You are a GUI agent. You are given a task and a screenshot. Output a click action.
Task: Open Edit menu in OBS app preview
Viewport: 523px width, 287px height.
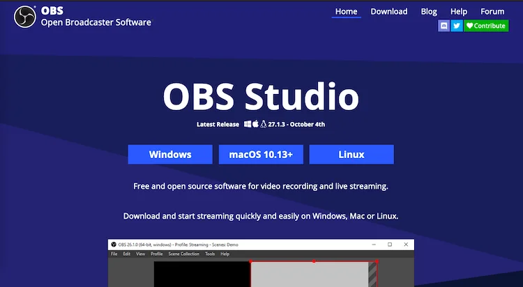(127, 254)
